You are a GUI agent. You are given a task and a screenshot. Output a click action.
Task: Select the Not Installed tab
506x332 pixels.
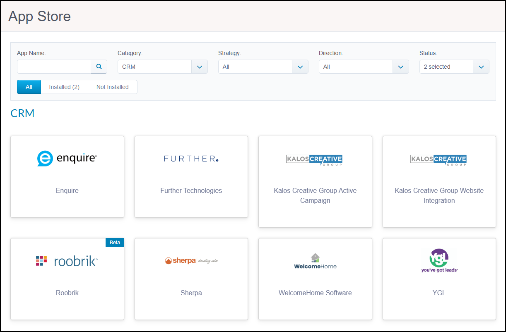112,87
